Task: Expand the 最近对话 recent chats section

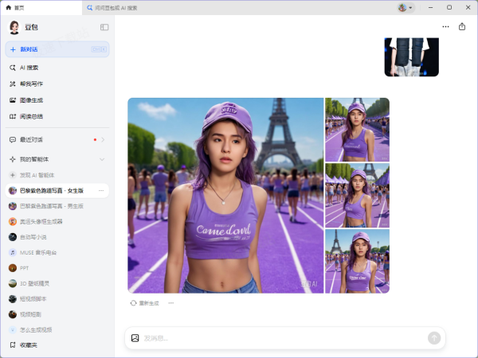Action: (x=102, y=140)
